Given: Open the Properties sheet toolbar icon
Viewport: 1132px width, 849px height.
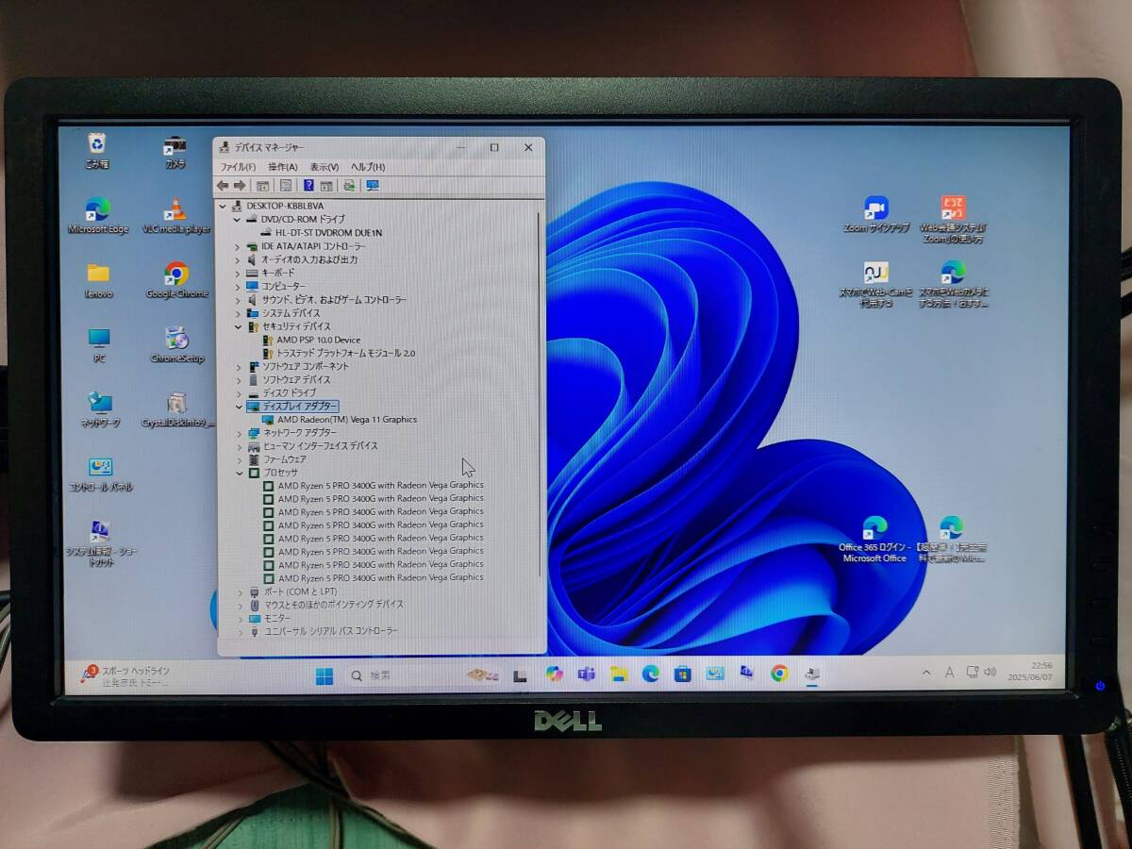Looking at the screenshot, I should pyautogui.click(x=286, y=186).
